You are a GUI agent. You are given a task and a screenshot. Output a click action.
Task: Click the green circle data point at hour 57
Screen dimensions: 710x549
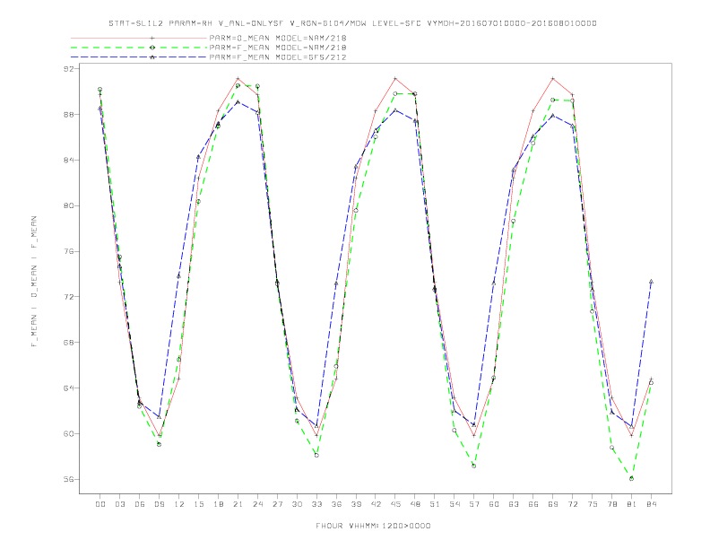474,466
